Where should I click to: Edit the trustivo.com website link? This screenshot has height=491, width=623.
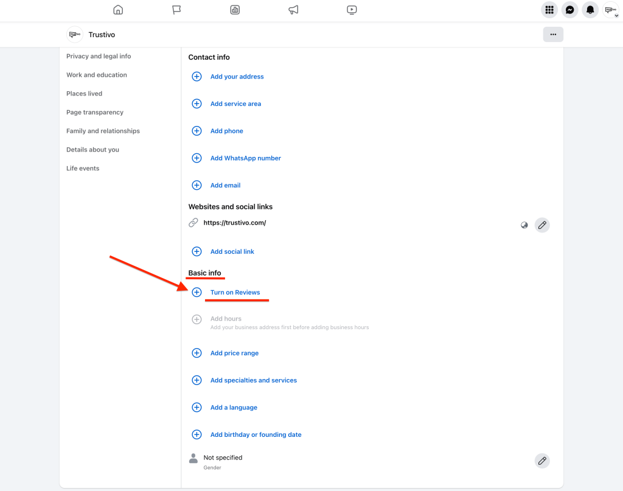tap(541, 225)
